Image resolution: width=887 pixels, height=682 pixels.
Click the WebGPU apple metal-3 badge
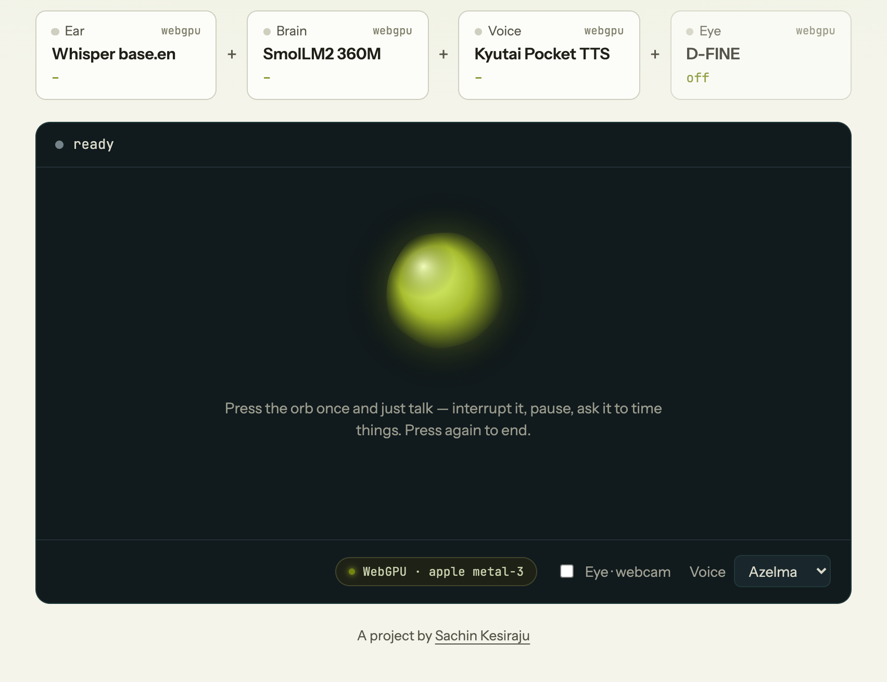(x=436, y=572)
